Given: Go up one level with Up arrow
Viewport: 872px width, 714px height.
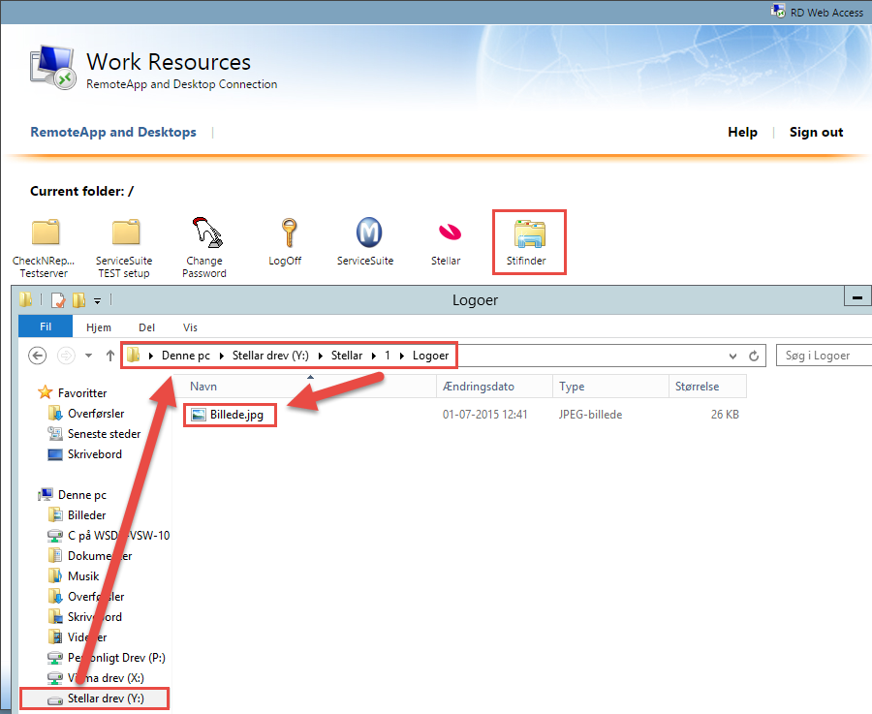Looking at the screenshot, I should point(110,356).
